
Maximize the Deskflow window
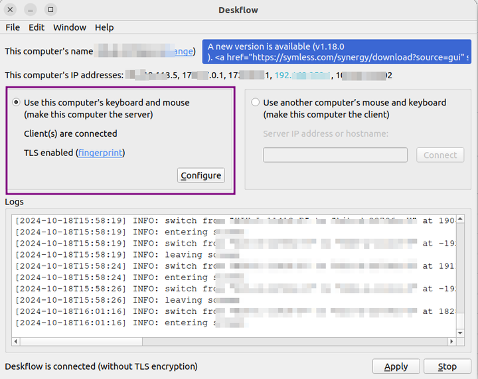point(50,10)
